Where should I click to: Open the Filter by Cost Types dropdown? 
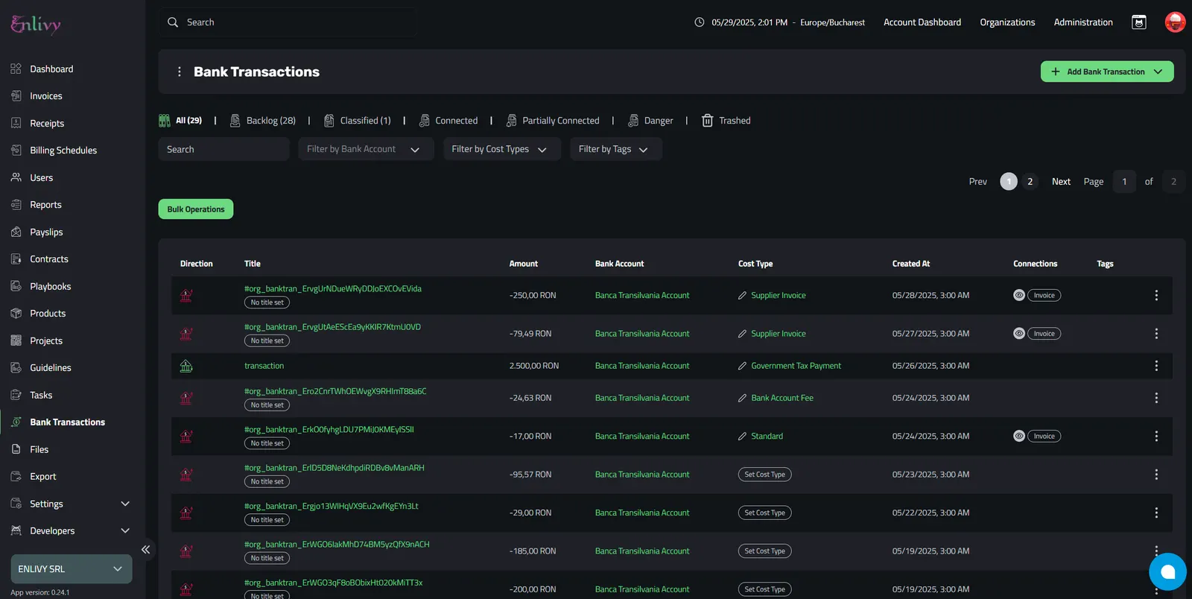[x=502, y=149]
